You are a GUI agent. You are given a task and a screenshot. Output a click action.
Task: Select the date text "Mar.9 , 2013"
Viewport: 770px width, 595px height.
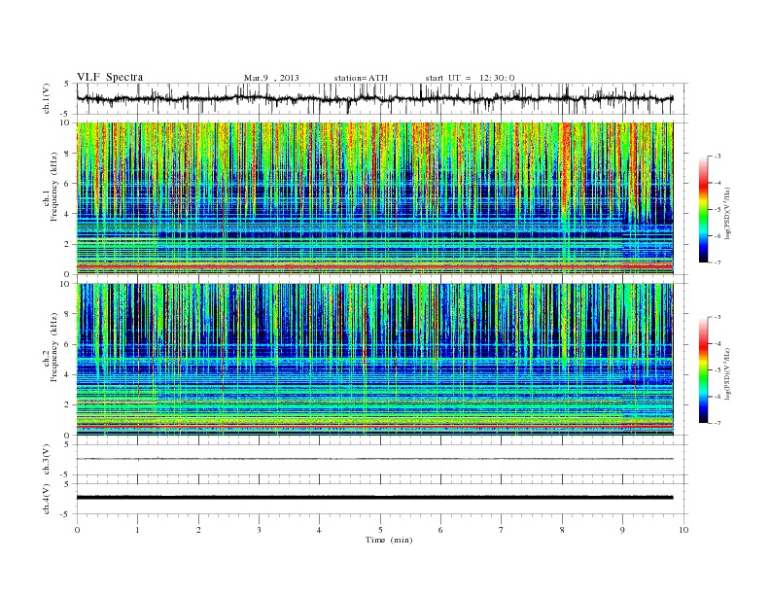pyautogui.click(x=271, y=78)
